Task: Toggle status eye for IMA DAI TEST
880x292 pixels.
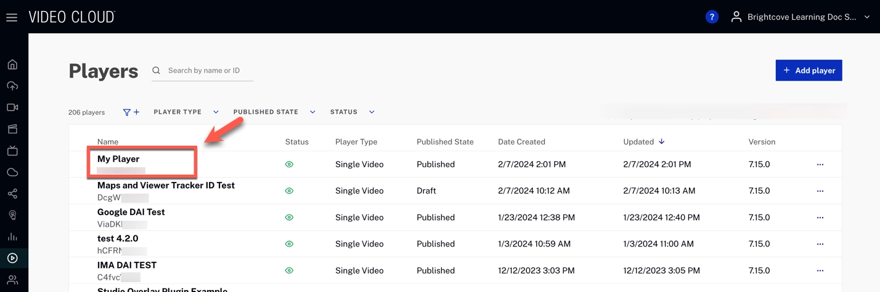Action: (289, 270)
